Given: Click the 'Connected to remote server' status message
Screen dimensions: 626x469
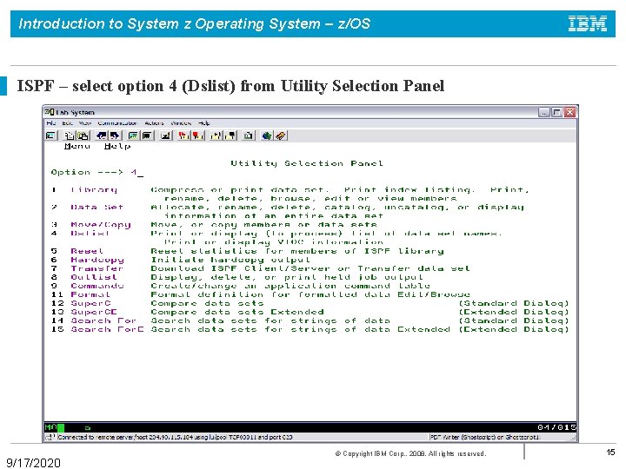Looking at the screenshot, I should [x=175, y=437].
